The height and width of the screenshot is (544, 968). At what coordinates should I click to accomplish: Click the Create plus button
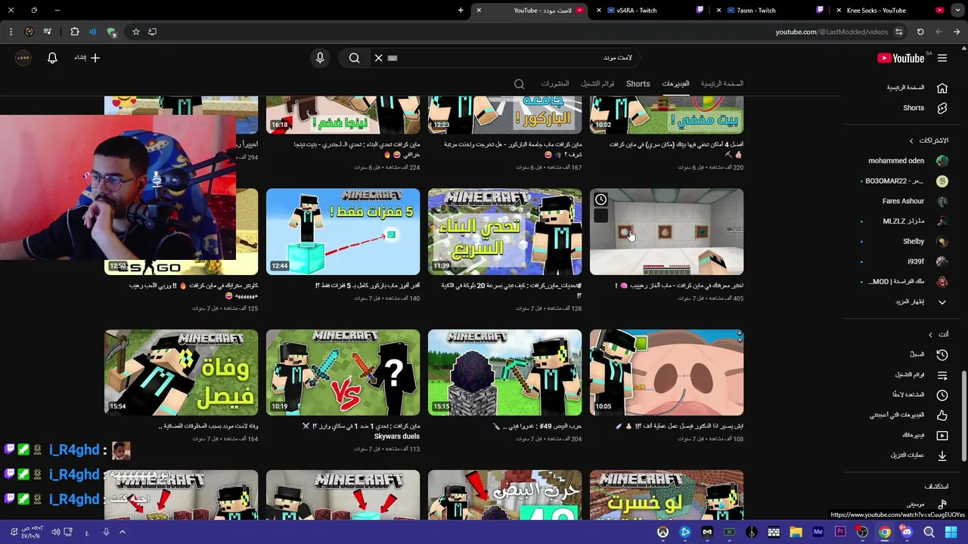click(x=87, y=58)
